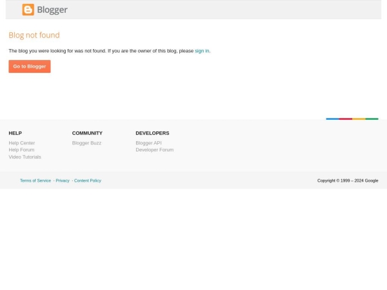This screenshot has width=387, height=290.
Task: Click the orange Blogger logo icon
Action: [x=28, y=10]
